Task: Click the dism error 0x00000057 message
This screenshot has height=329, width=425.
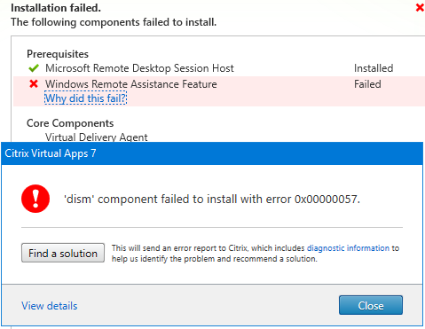Action: pos(212,200)
